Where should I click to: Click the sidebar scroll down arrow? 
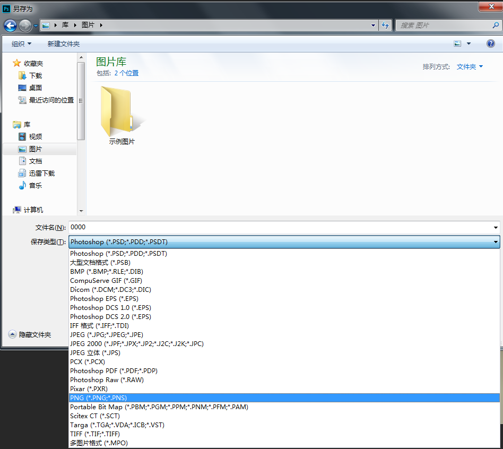81,211
